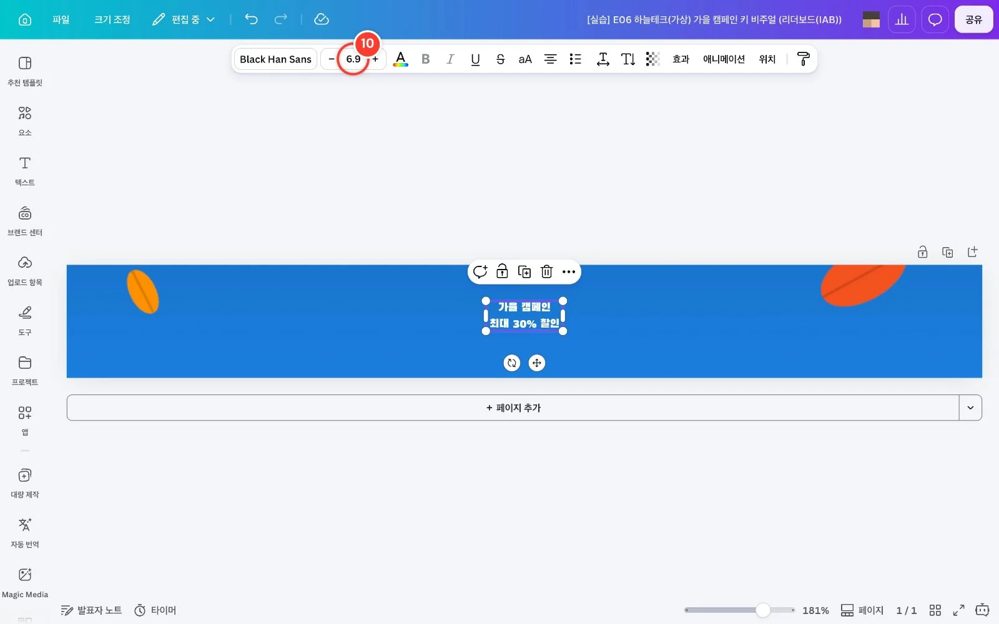Open 앱 apps panel
Screen dimensions: 999x624
(25, 421)
